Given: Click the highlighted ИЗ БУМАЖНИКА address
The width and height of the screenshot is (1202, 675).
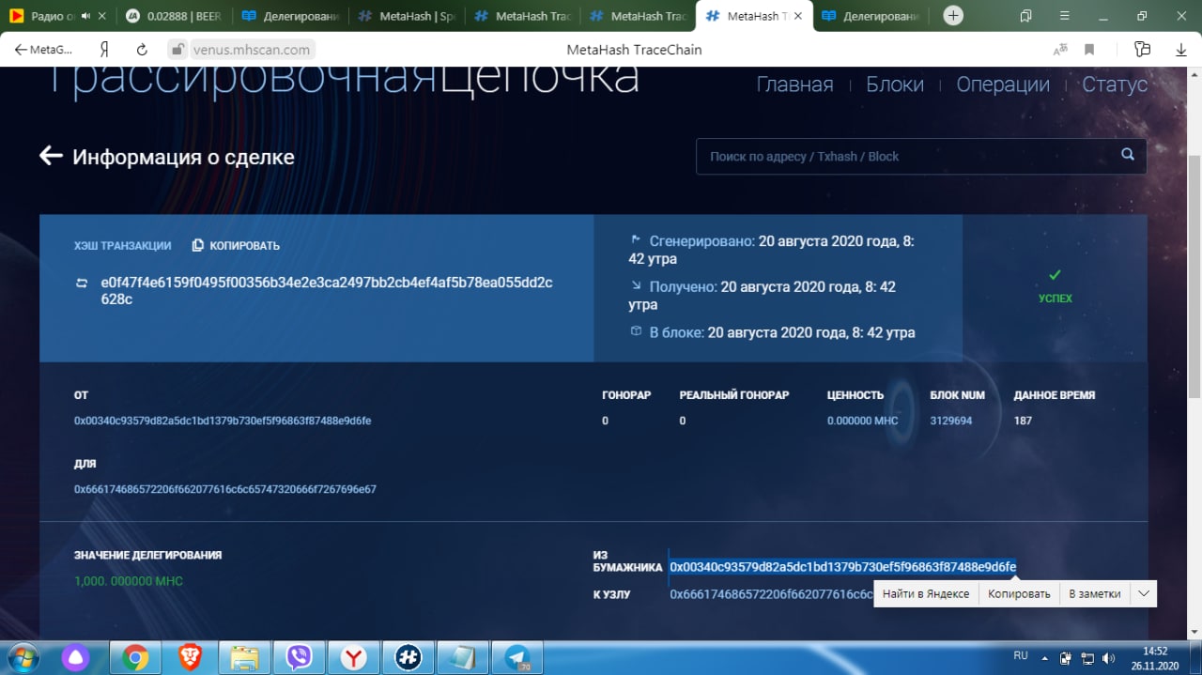Looking at the screenshot, I should tap(842, 567).
